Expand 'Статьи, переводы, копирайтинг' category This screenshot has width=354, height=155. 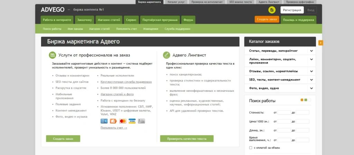(311, 51)
